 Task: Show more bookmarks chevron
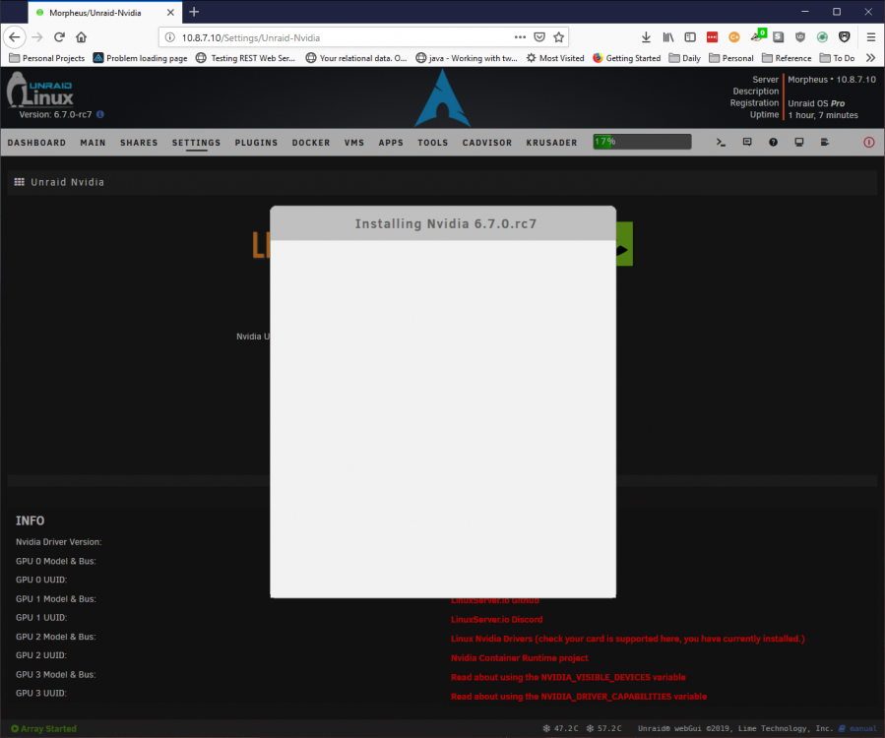[x=871, y=58]
